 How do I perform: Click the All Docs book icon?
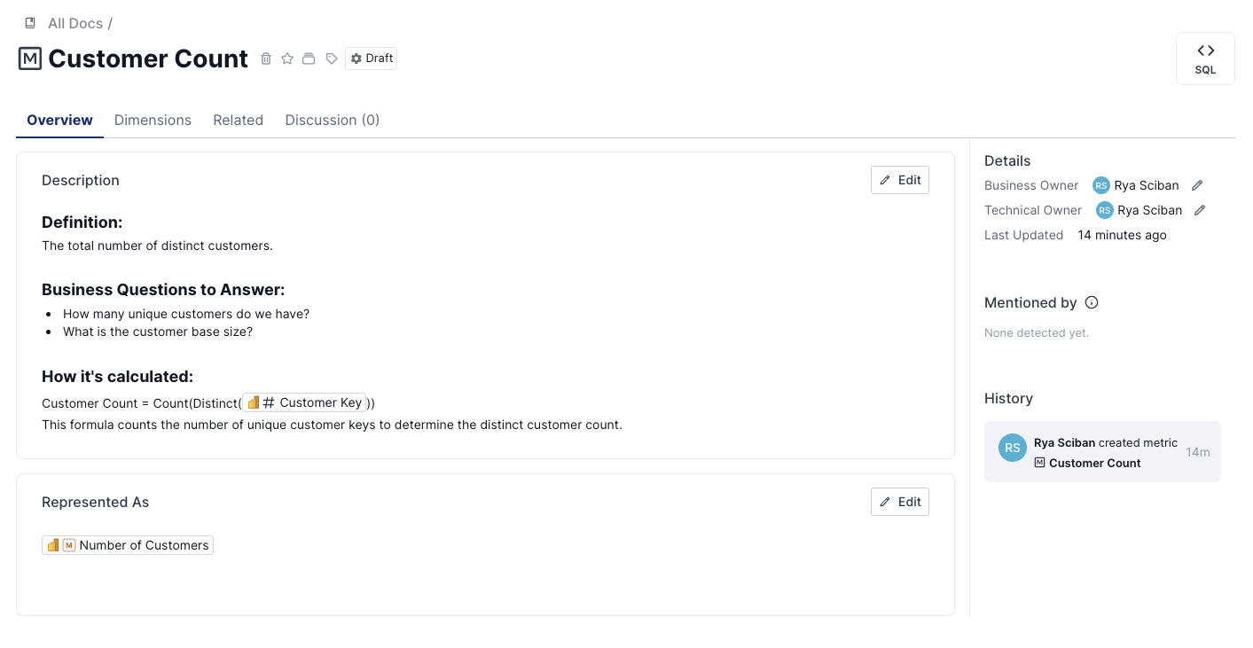click(30, 23)
